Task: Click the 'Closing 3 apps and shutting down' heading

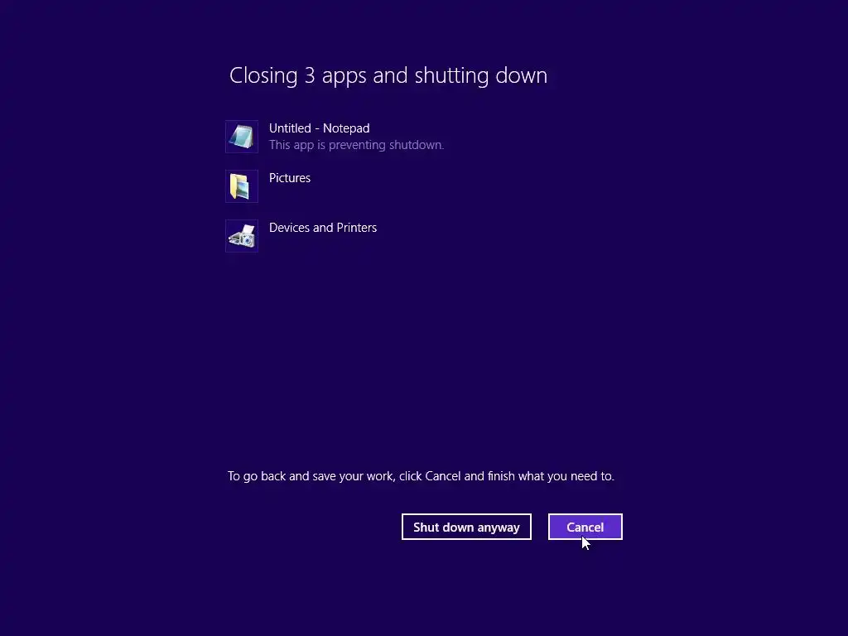Action: point(388,75)
